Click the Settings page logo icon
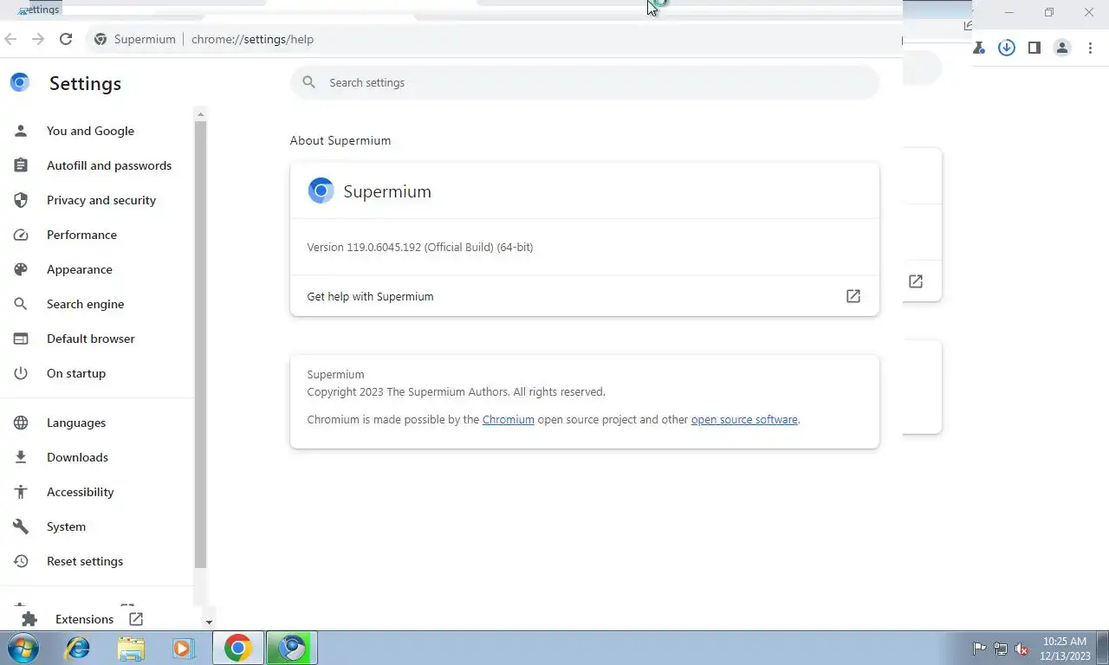 tap(20, 82)
